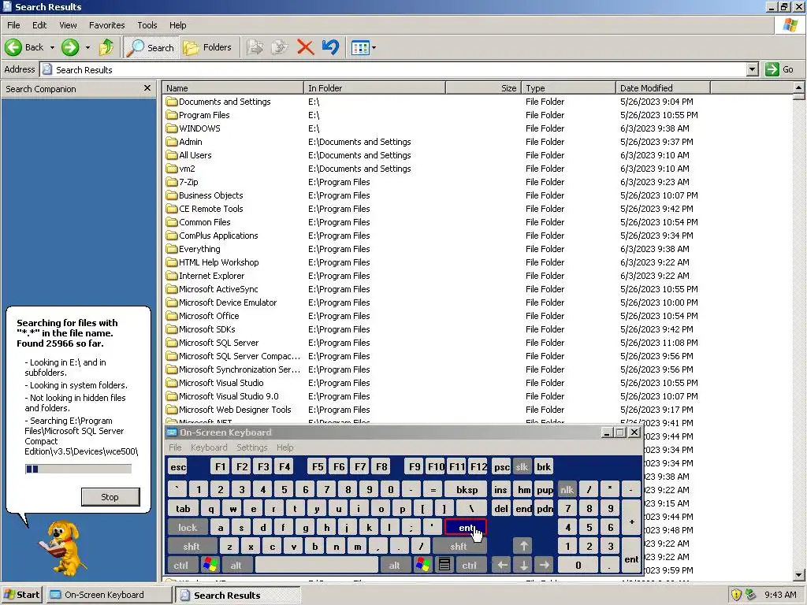Viewport: 807px width, 605px height.
Task: Open the View menu
Action: (x=68, y=25)
